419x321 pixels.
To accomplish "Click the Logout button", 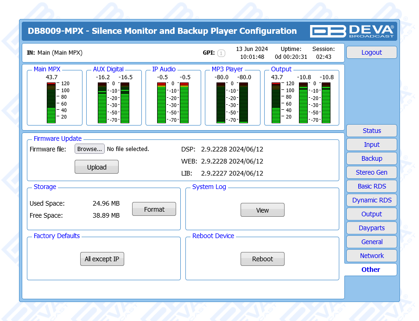I will tap(371, 52).
